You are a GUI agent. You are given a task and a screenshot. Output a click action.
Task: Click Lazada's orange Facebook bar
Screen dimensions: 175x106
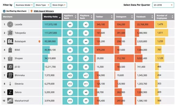(145, 25)
